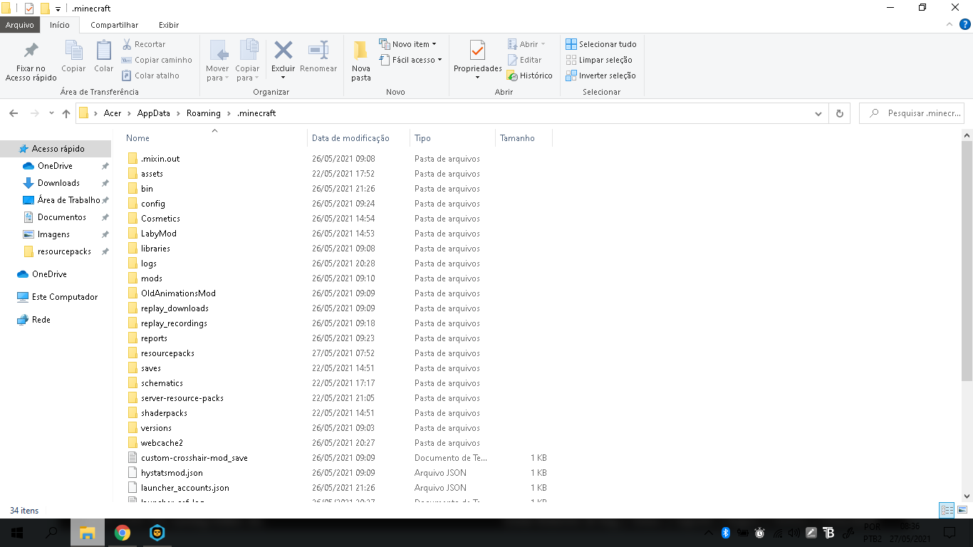
Task: Select the versions folder
Action: 156,428
